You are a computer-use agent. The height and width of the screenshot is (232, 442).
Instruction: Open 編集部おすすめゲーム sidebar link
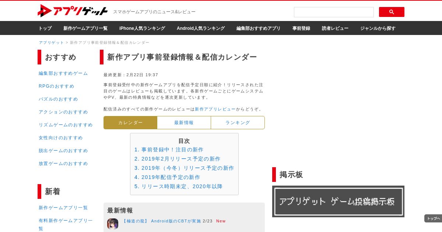coord(63,73)
